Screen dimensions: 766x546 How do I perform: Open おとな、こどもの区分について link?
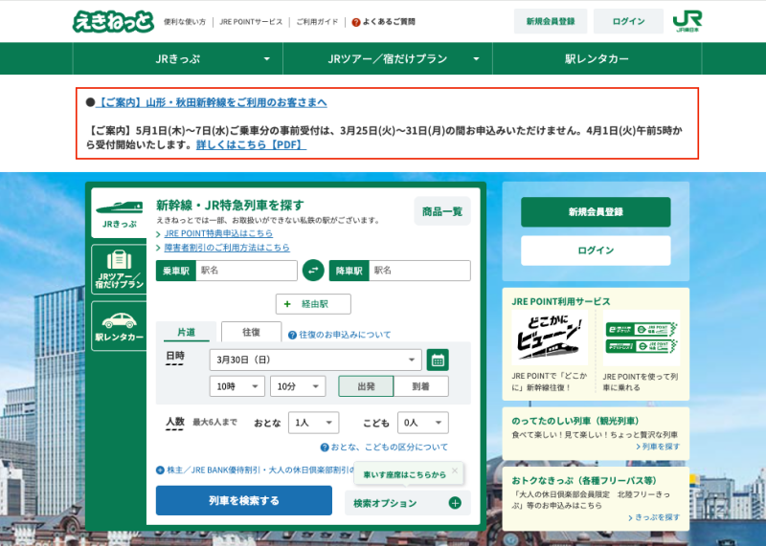pos(390,447)
